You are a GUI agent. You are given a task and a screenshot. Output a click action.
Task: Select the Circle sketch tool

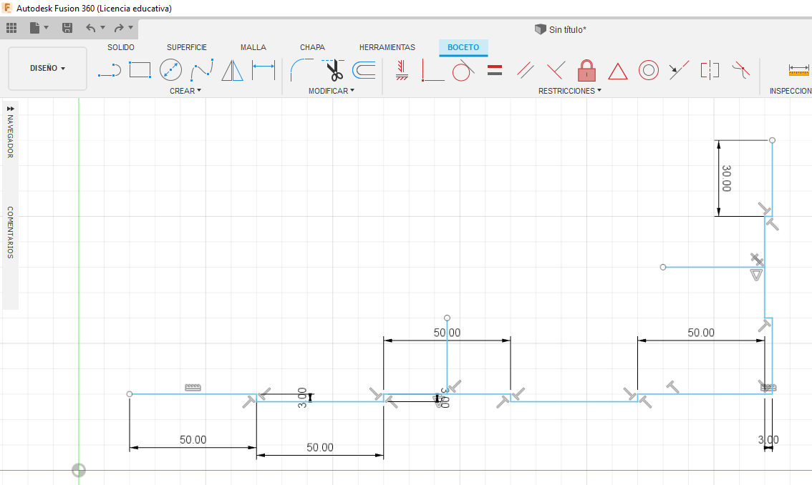tap(170, 70)
